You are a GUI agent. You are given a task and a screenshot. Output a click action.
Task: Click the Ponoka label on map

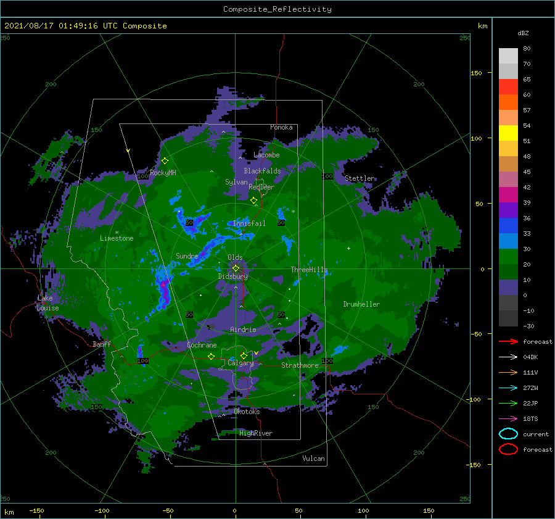[281, 127]
